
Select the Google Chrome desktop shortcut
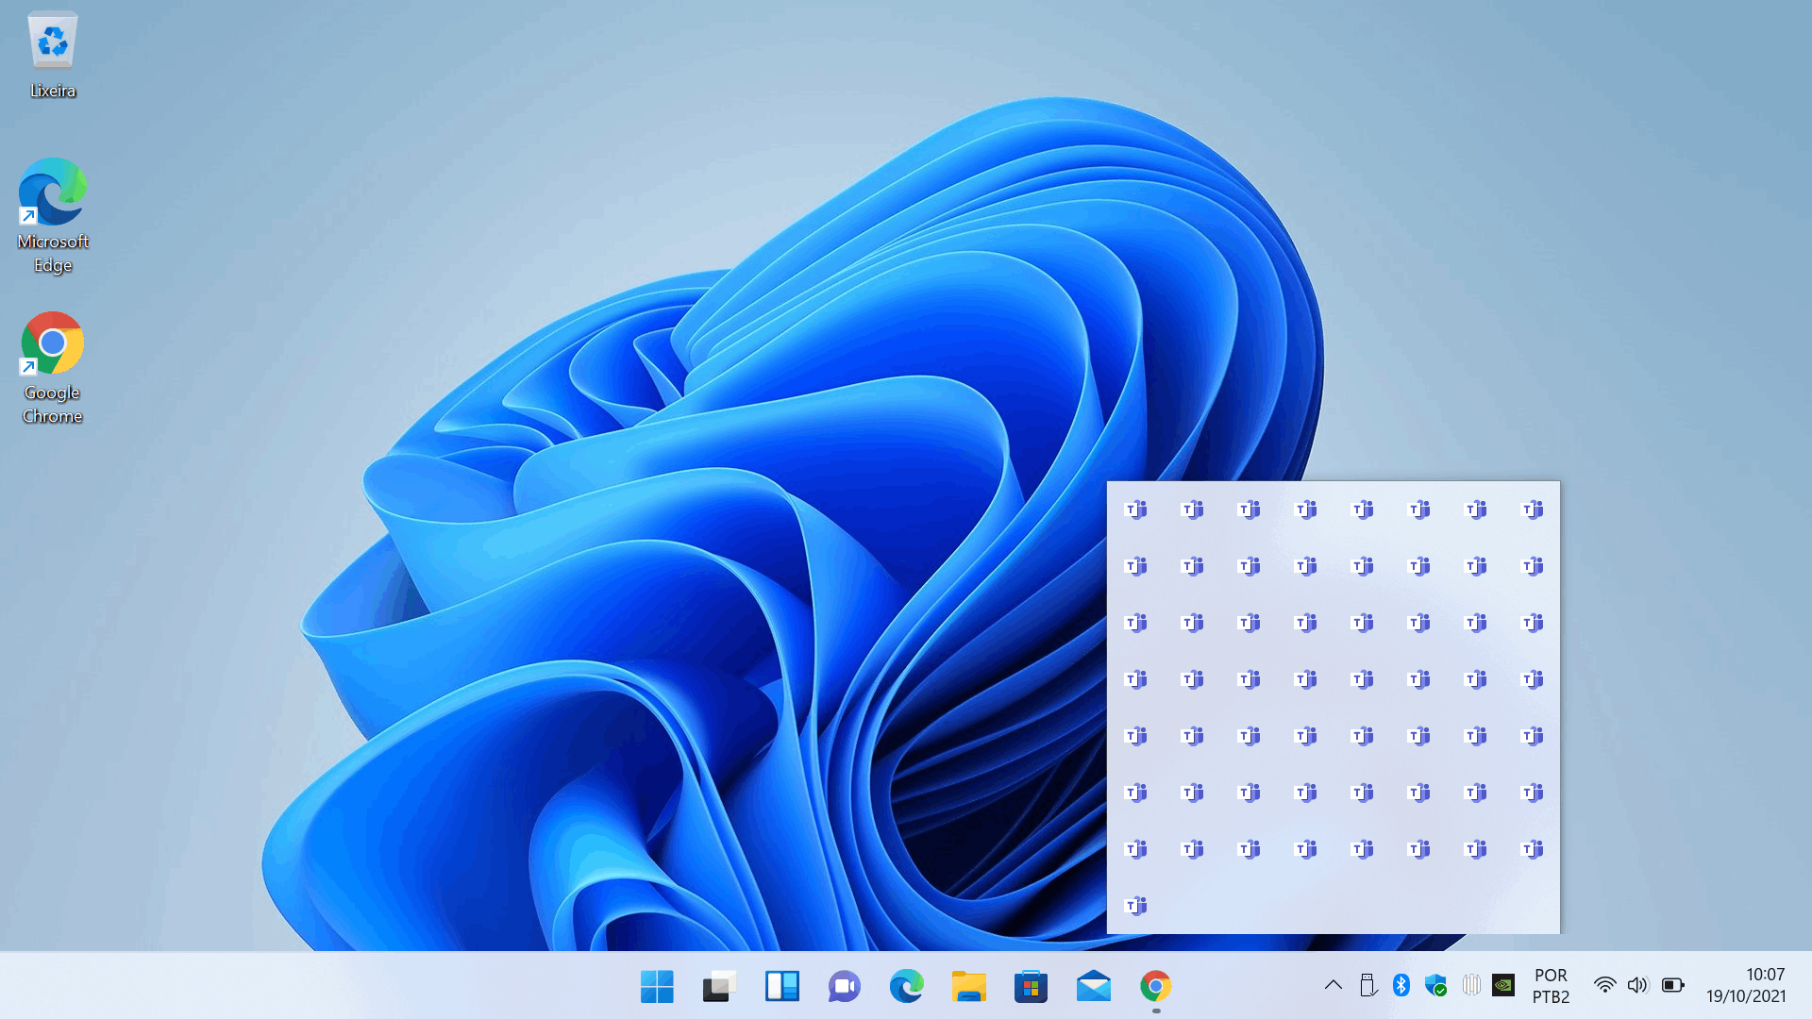click(x=53, y=368)
